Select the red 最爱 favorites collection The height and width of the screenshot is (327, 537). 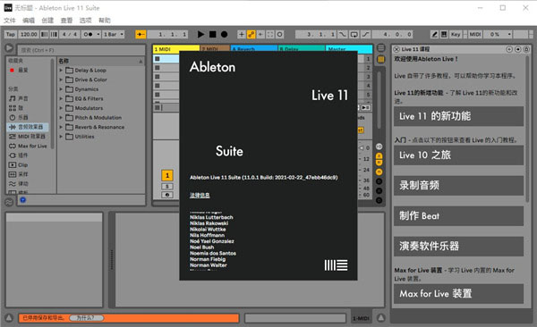19,70
